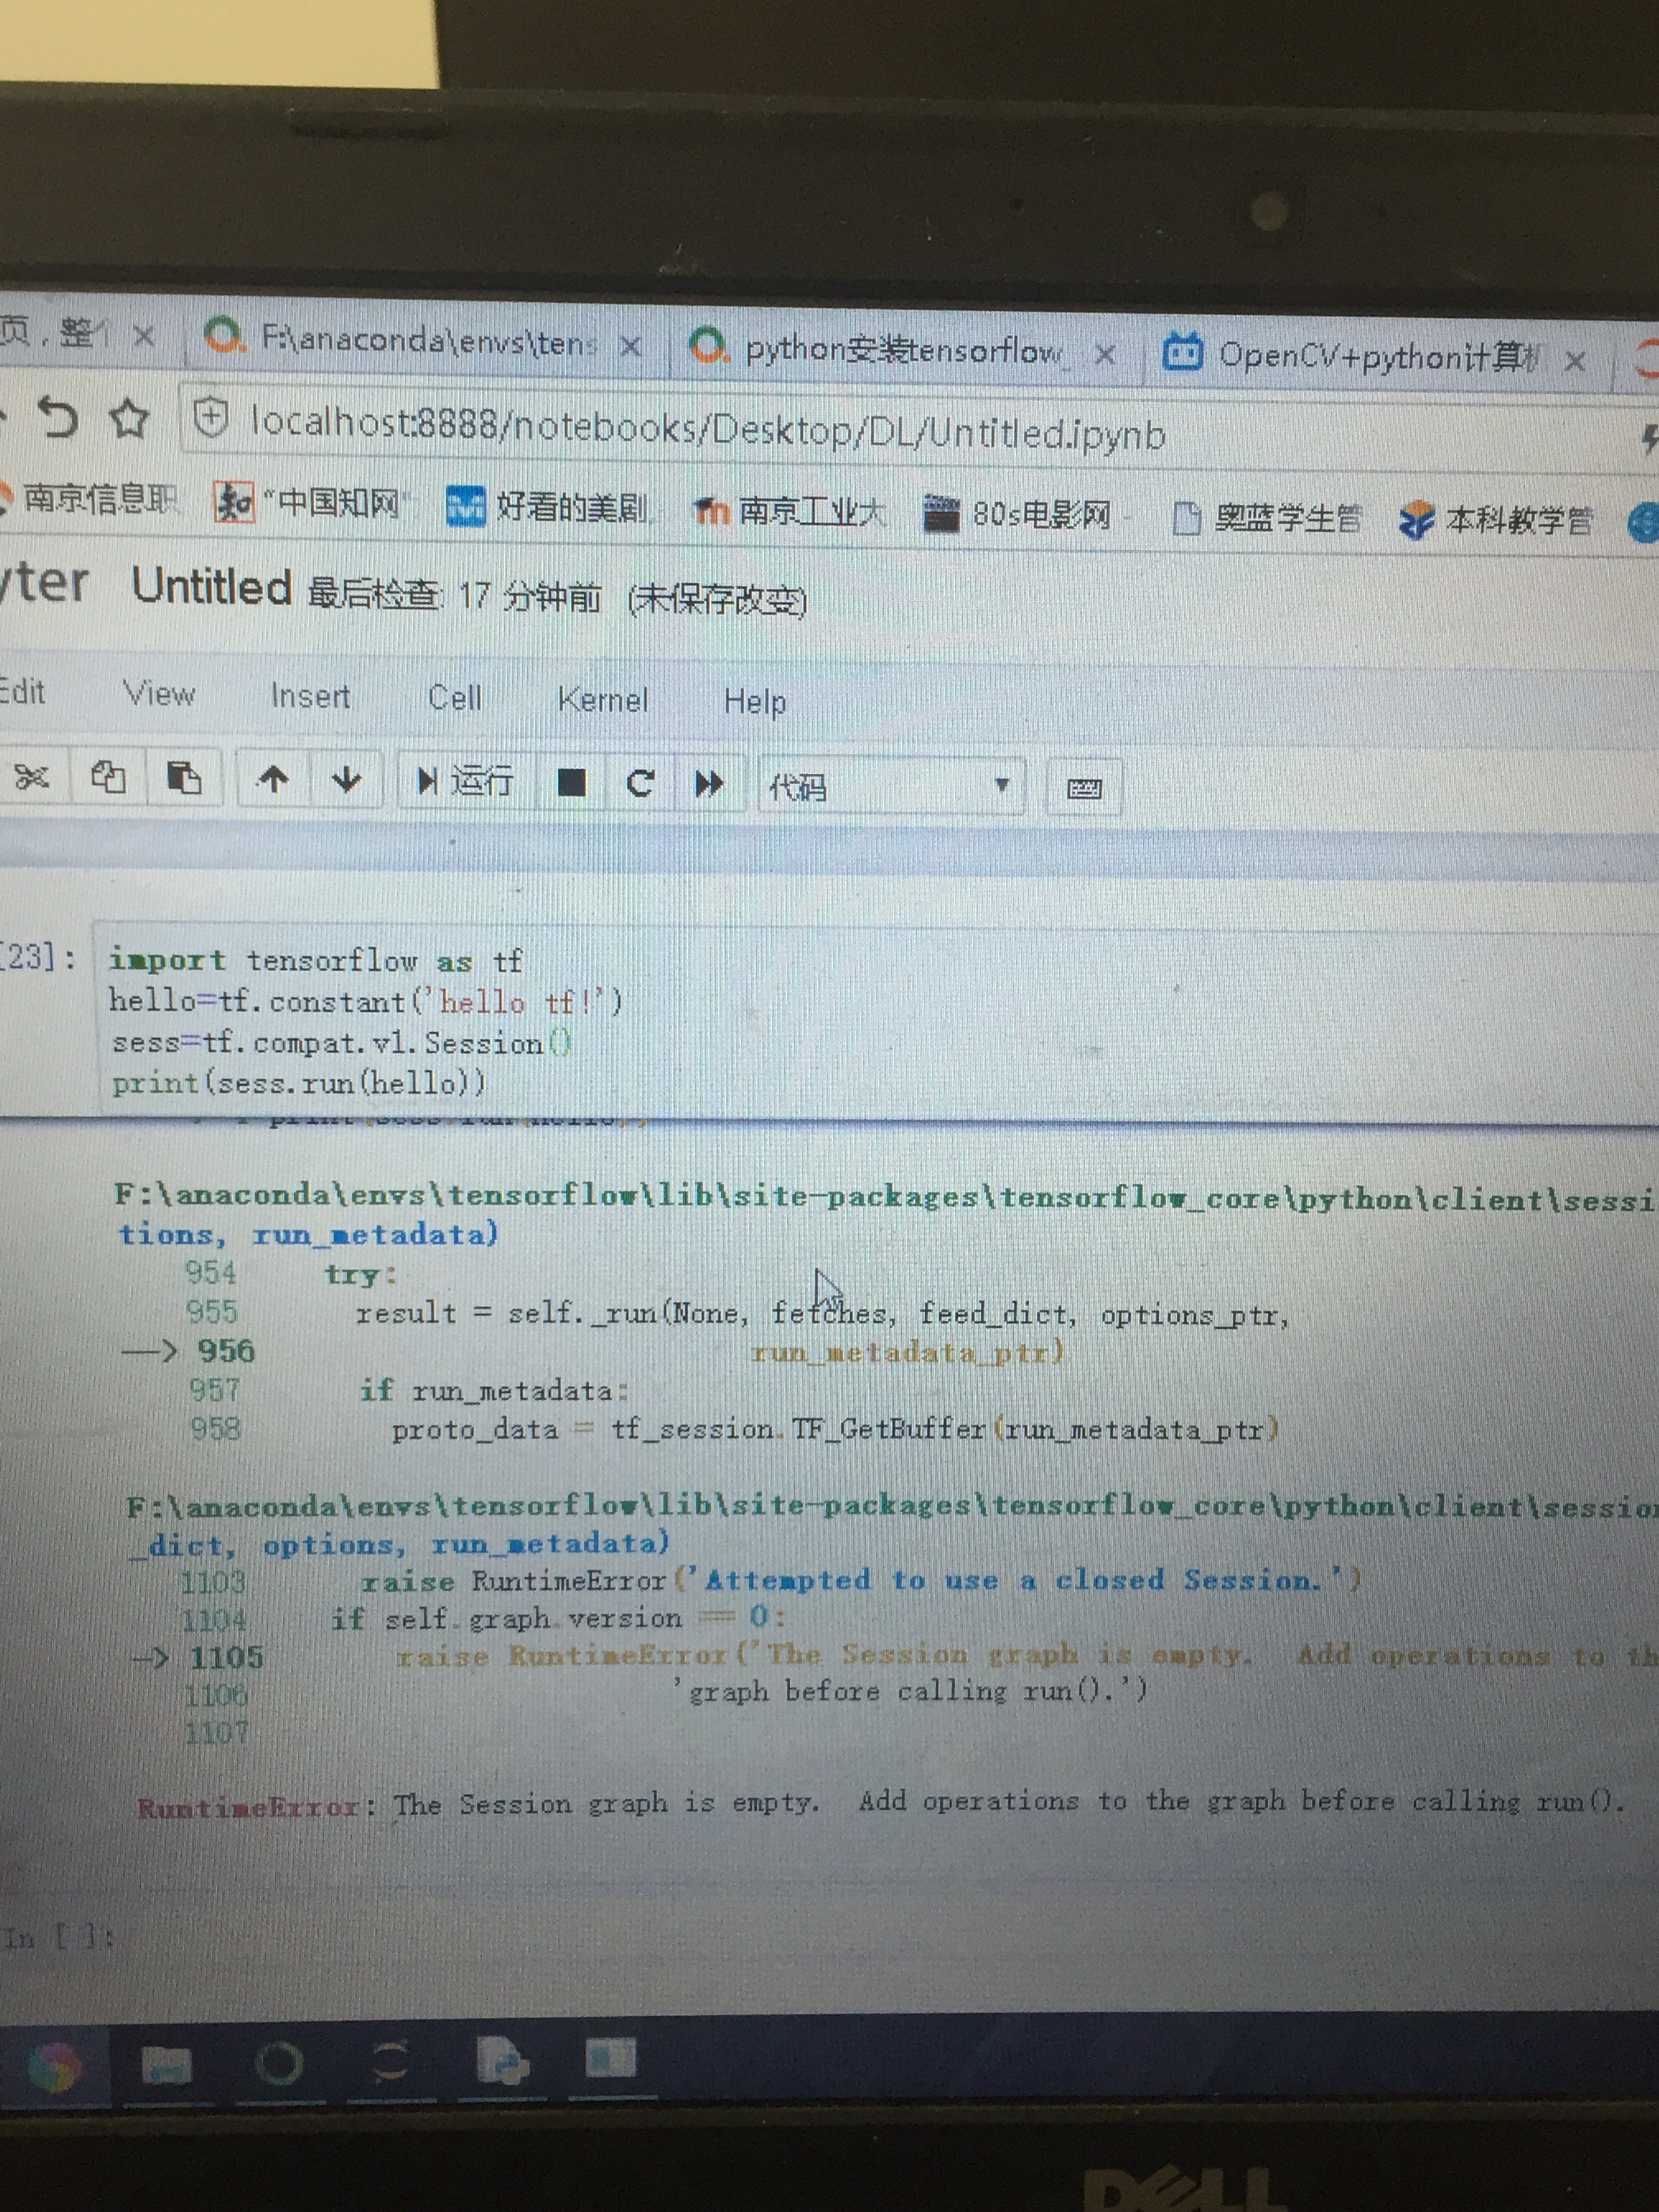This screenshot has width=1659, height=2212.
Task: Open the command palette keyboard icon
Action: pyautogui.click(x=1084, y=789)
